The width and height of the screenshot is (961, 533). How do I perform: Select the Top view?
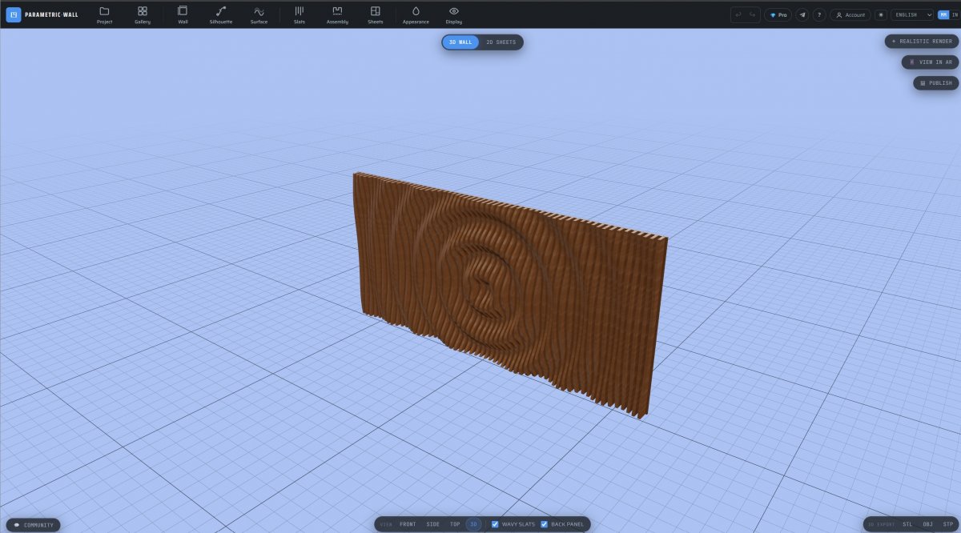pos(455,524)
